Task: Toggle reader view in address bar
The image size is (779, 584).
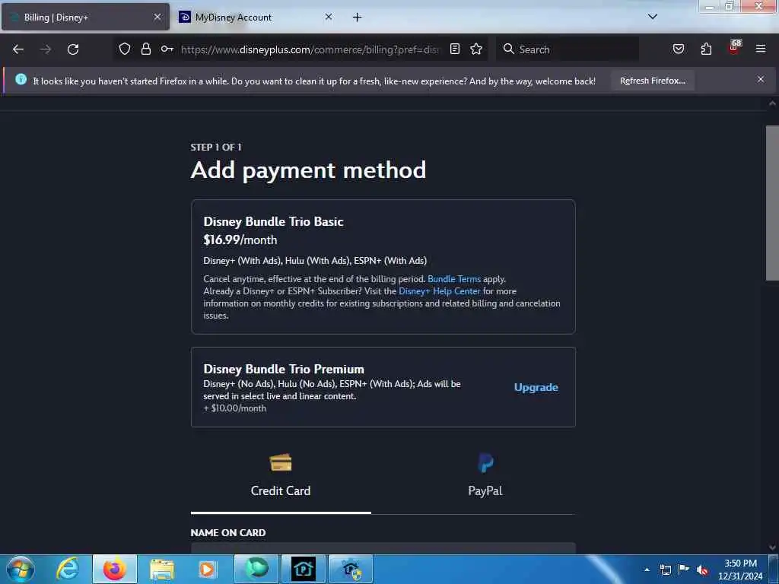Action: pos(455,49)
